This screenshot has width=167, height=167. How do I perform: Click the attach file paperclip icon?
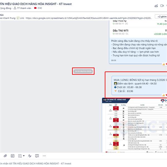tap(5, 156)
